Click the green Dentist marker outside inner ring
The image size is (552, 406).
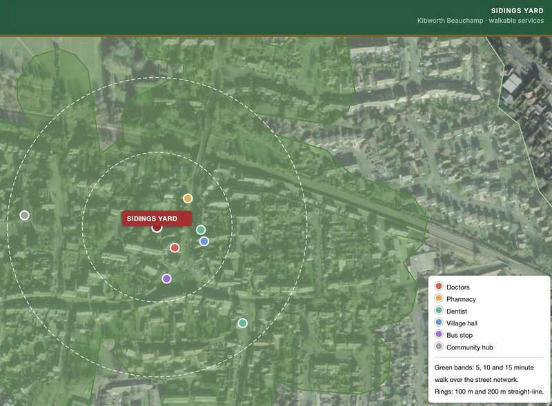click(x=242, y=323)
